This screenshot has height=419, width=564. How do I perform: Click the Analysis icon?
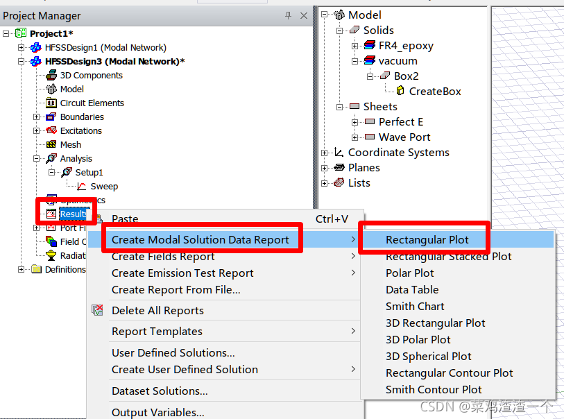pos(51,159)
